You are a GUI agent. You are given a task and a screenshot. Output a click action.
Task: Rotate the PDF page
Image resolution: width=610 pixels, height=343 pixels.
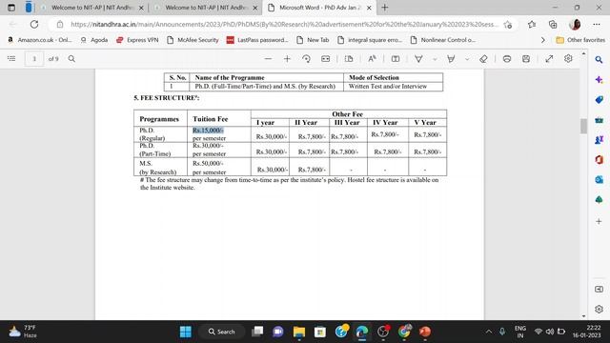pos(306,59)
